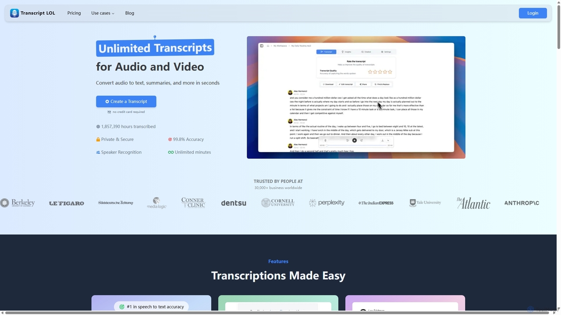The width and height of the screenshot is (561, 315).
Task: Click the 99.8% Accuracy target icon
Action: (x=170, y=140)
